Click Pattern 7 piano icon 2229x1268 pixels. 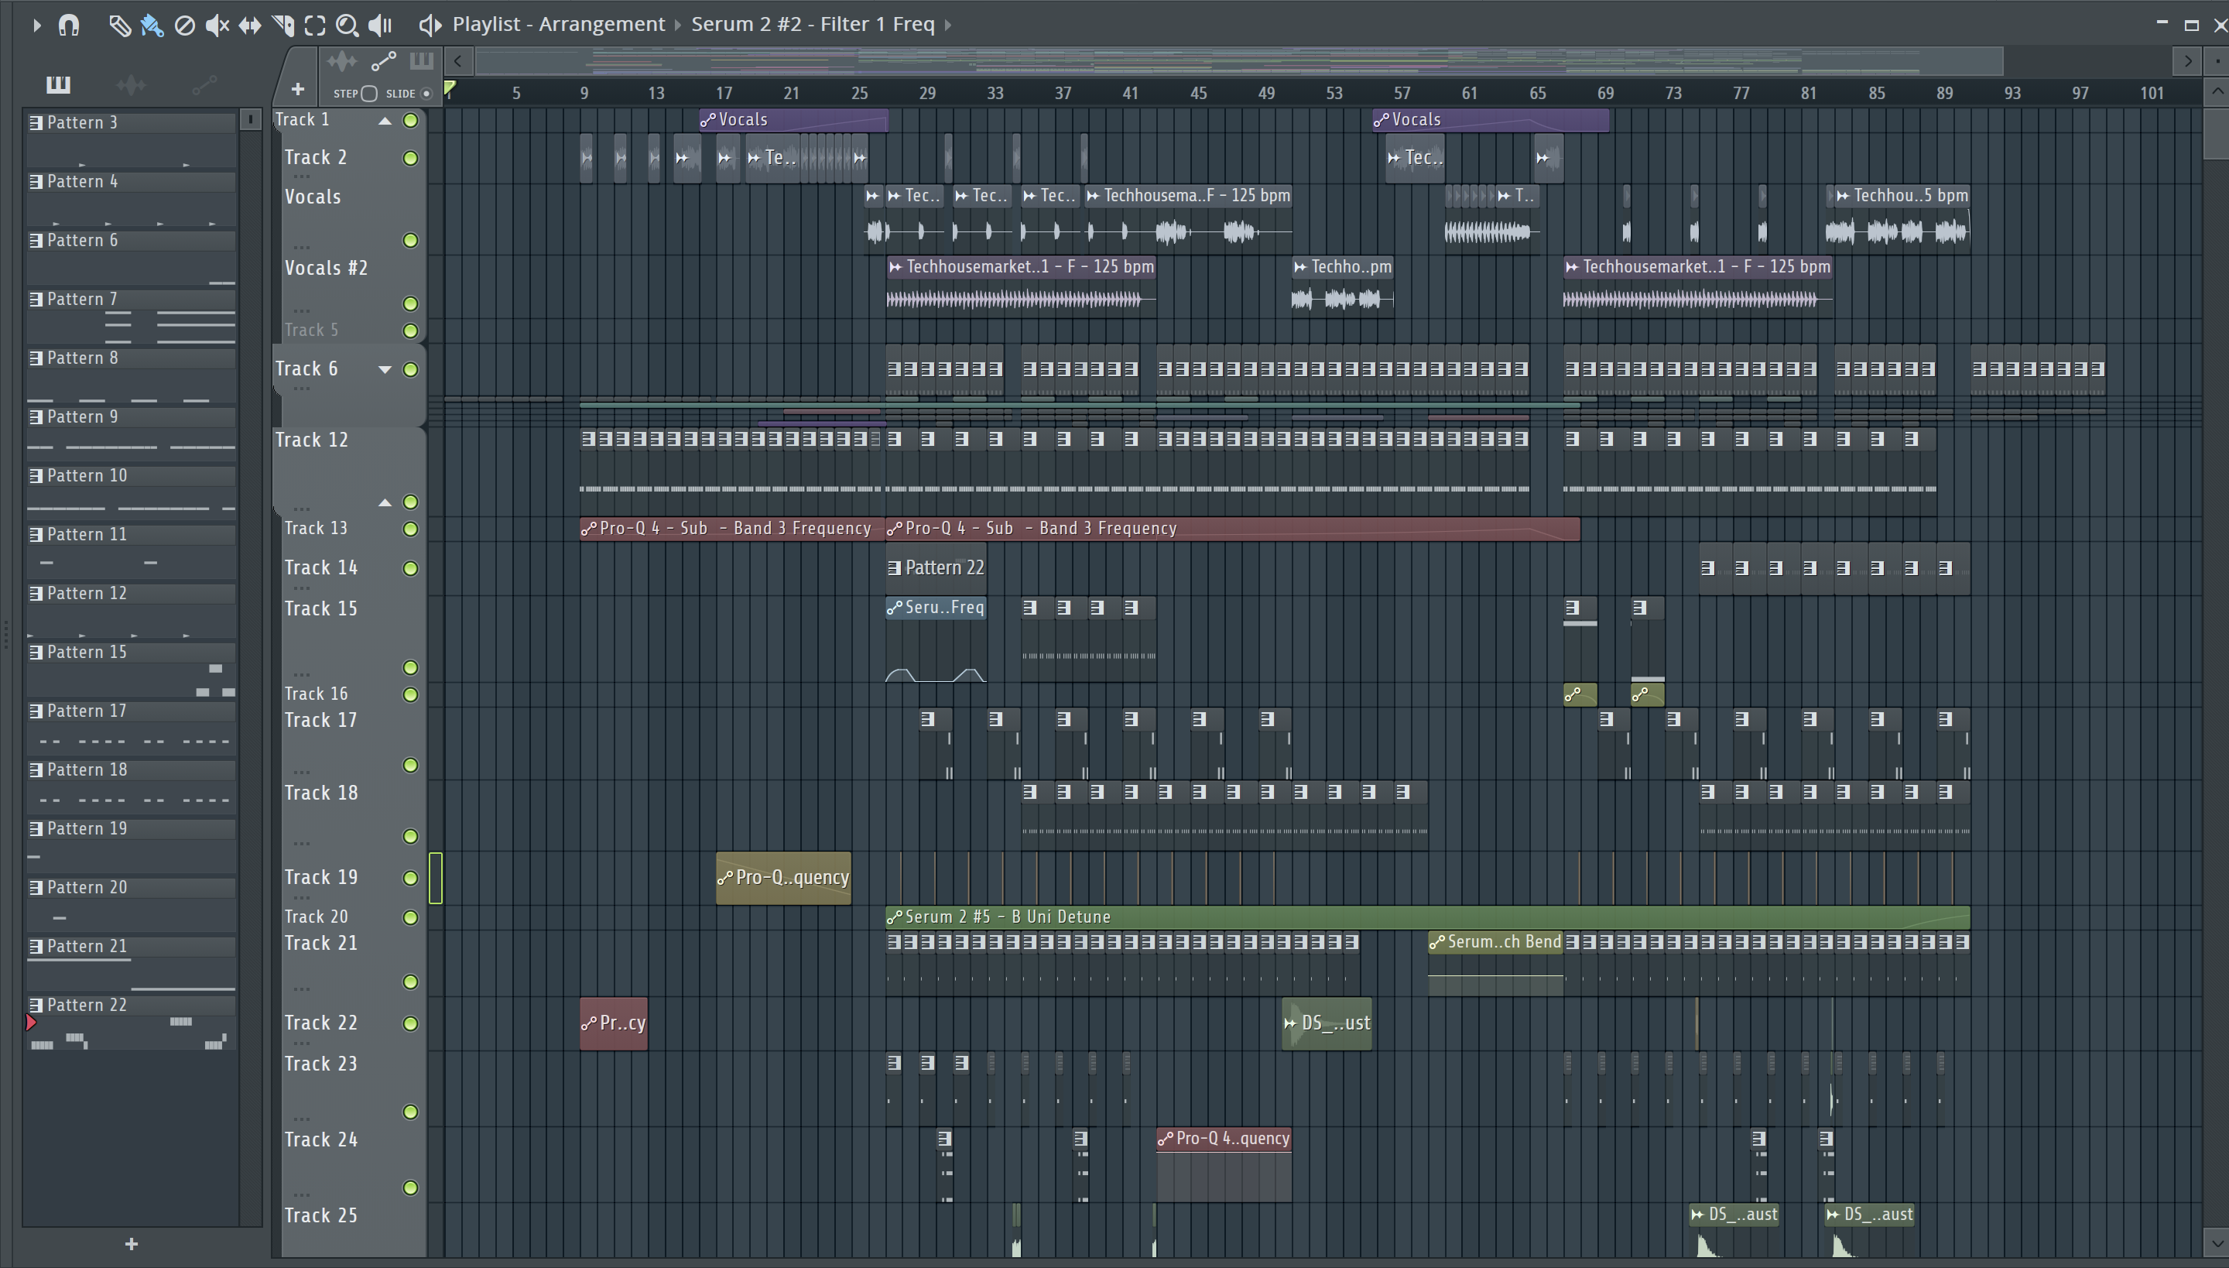coord(36,300)
